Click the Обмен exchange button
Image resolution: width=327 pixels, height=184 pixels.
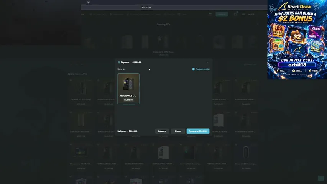177,131
